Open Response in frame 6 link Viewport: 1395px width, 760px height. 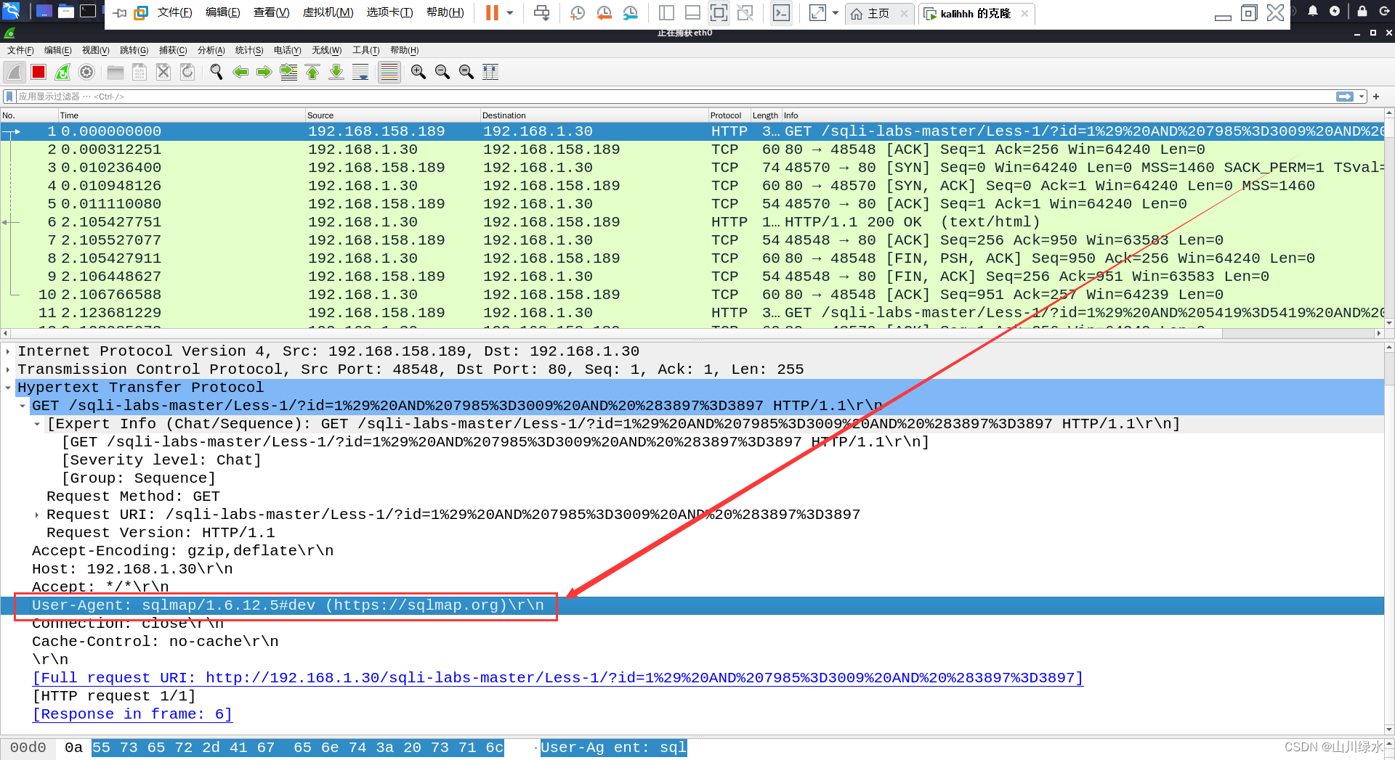pos(132,714)
